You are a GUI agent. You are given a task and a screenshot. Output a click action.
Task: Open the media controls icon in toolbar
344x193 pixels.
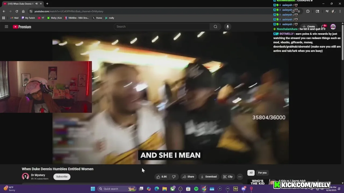pyautogui.click(x=327, y=11)
